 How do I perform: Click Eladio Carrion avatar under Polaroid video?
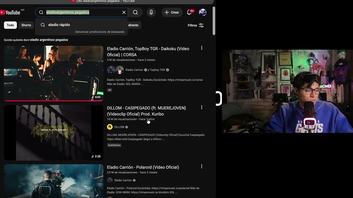110,180
